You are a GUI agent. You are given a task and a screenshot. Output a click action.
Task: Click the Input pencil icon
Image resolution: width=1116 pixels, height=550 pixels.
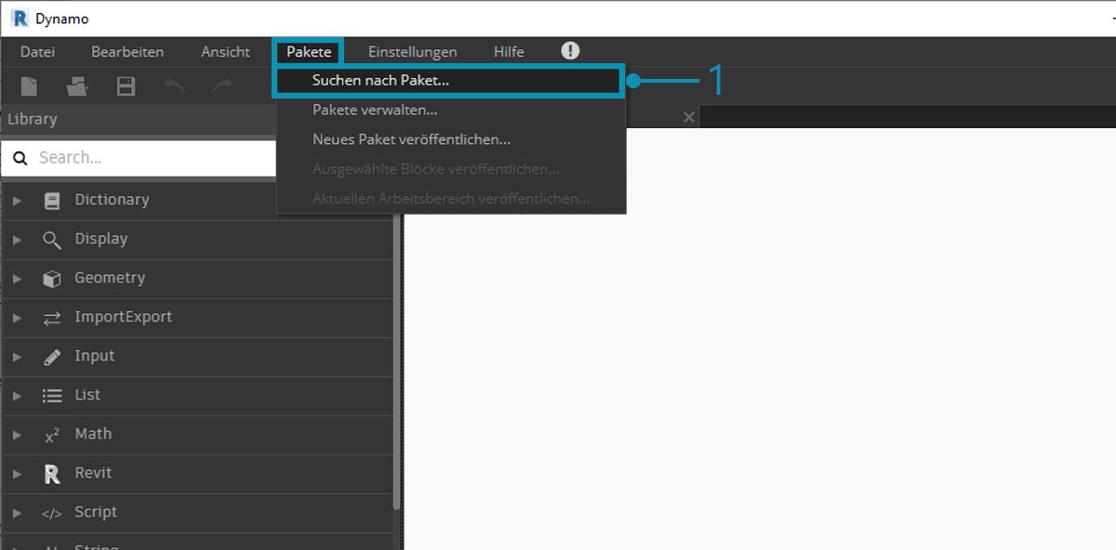(x=52, y=357)
